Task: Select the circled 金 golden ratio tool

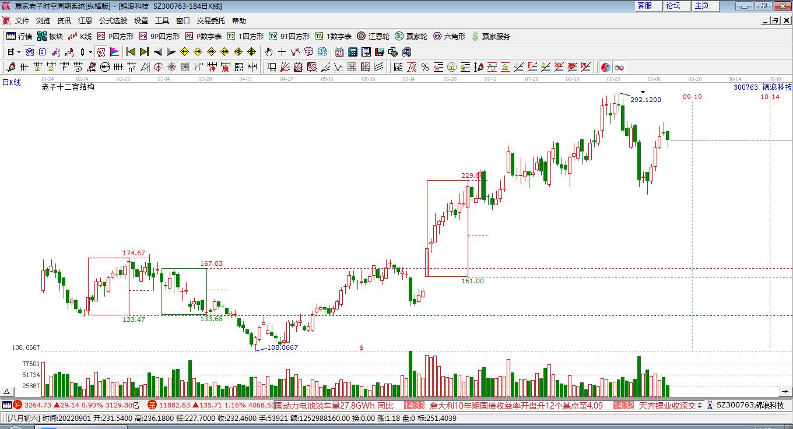Action: pos(452,67)
